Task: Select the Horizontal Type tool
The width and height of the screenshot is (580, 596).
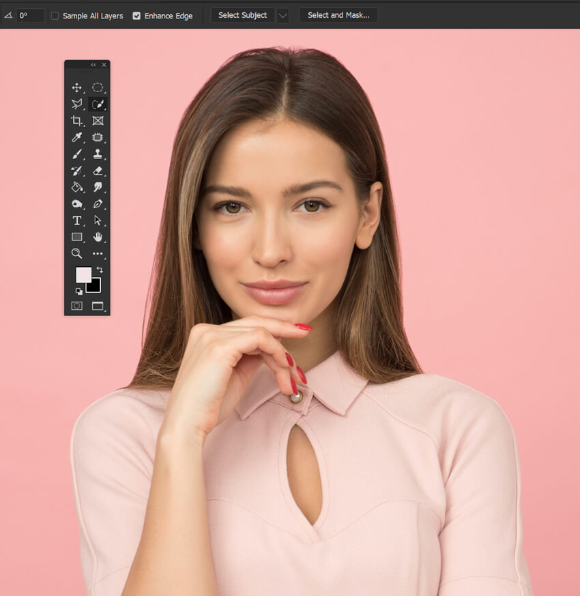Action: coord(76,221)
